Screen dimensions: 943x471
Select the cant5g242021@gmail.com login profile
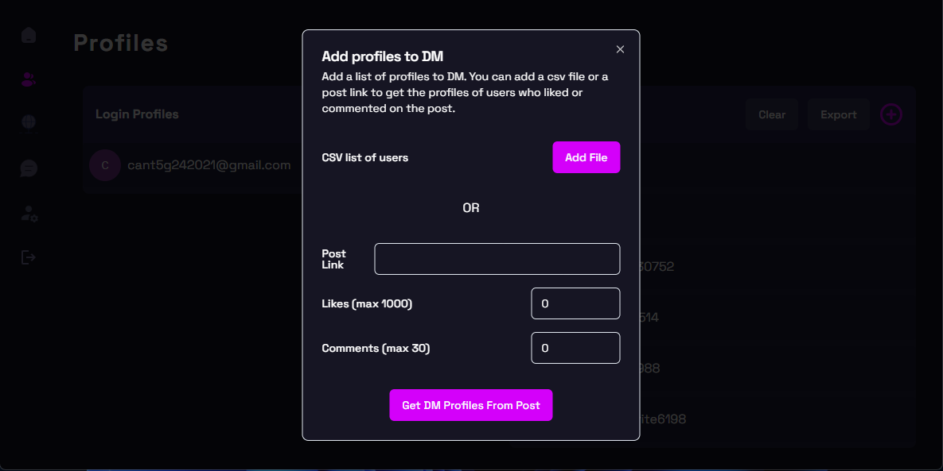pyautogui.click(x=208, y=165)
